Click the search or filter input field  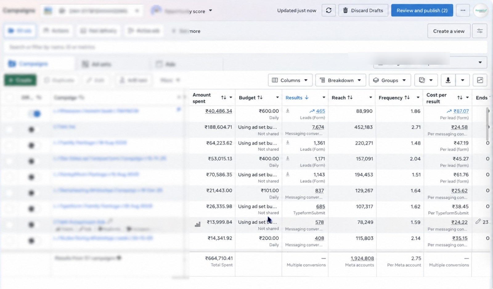pos(246,47)
